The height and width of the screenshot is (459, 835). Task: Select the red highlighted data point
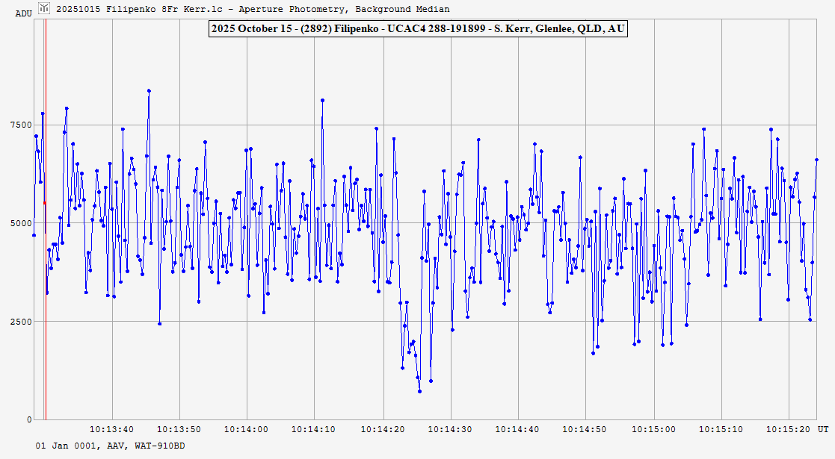[45, 202]
